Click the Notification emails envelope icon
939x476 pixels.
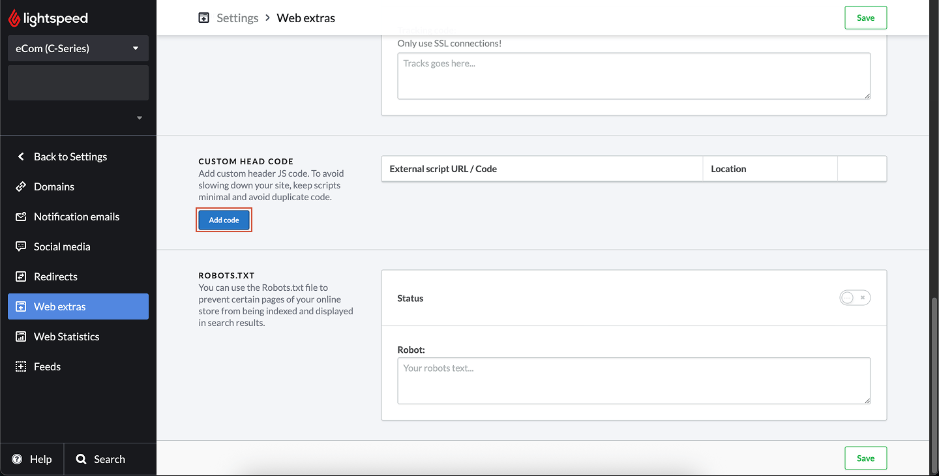click(21, 216)
